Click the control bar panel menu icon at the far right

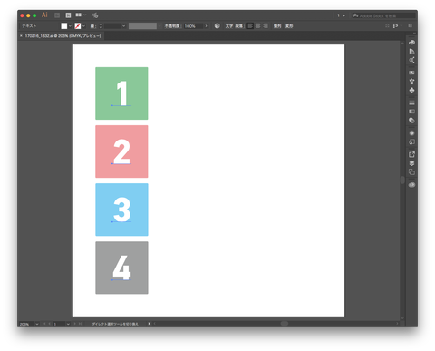pos(410,26)
